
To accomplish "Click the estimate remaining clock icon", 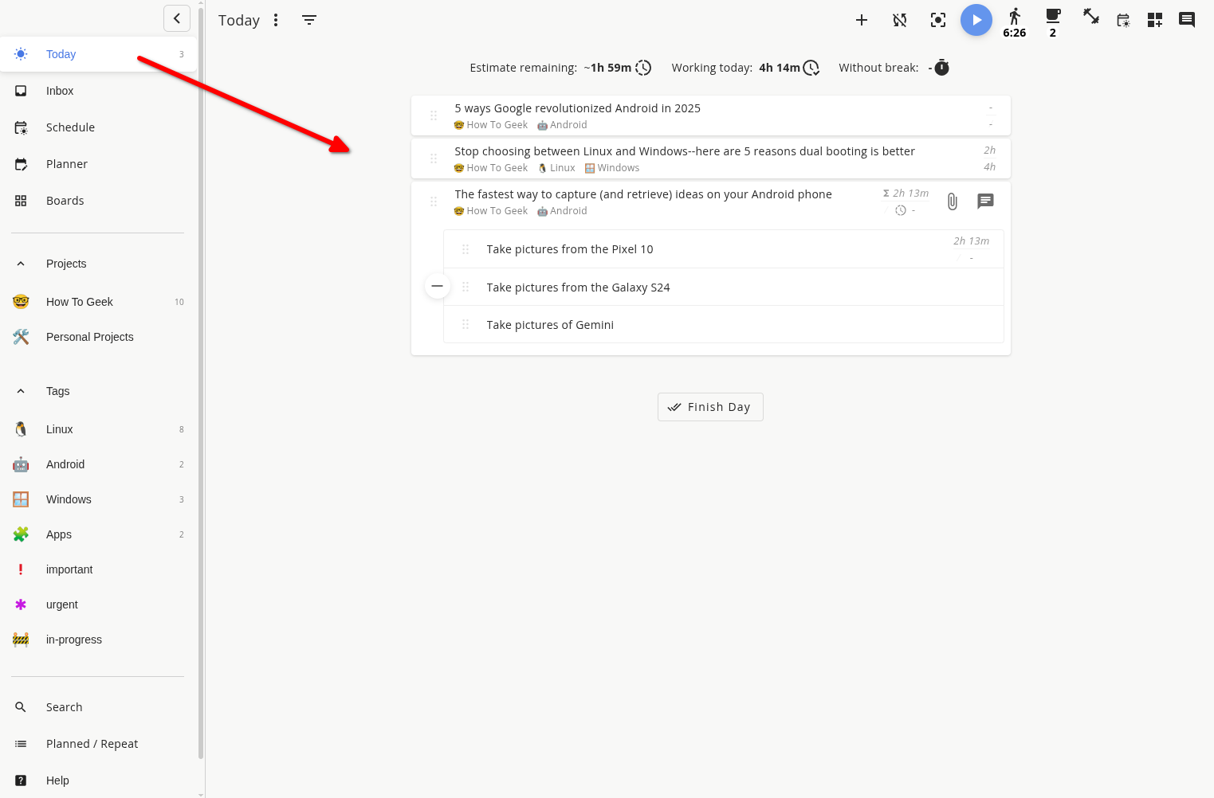I will (643, 68).
